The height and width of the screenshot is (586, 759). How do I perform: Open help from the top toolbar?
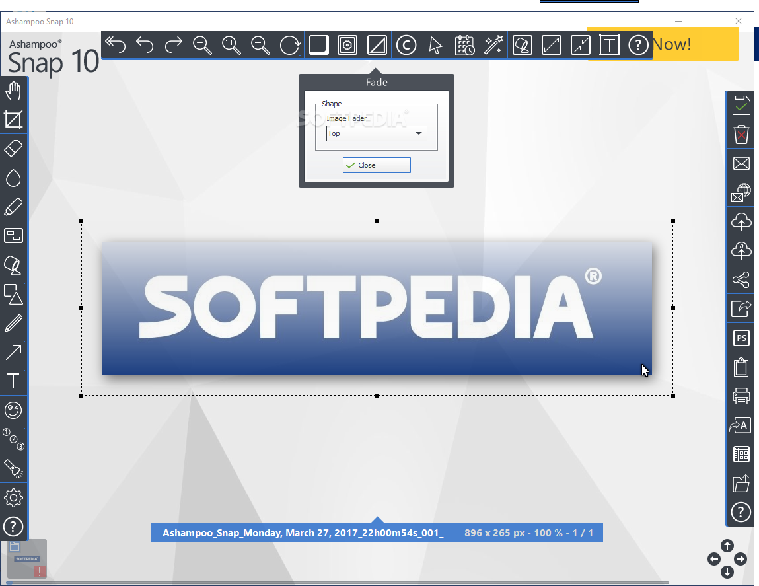pyautogui.click(x=639, y=45)
